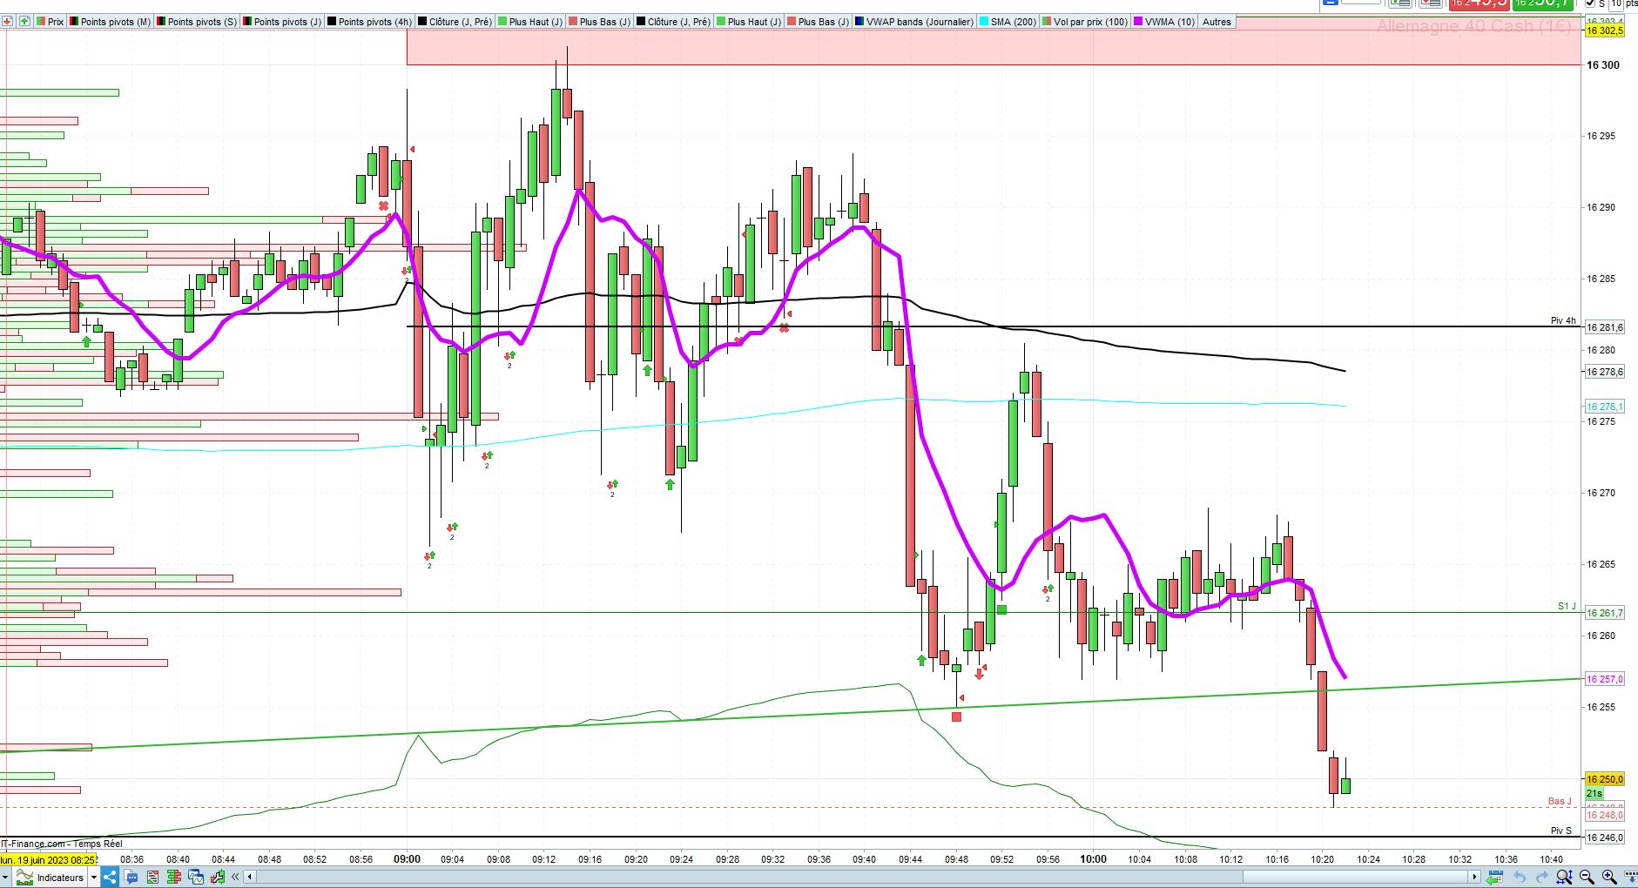The width and height of the screenshot is (1638, 888).
Task: Open the Prix indicator settings tag
Action: click(51, 21)
